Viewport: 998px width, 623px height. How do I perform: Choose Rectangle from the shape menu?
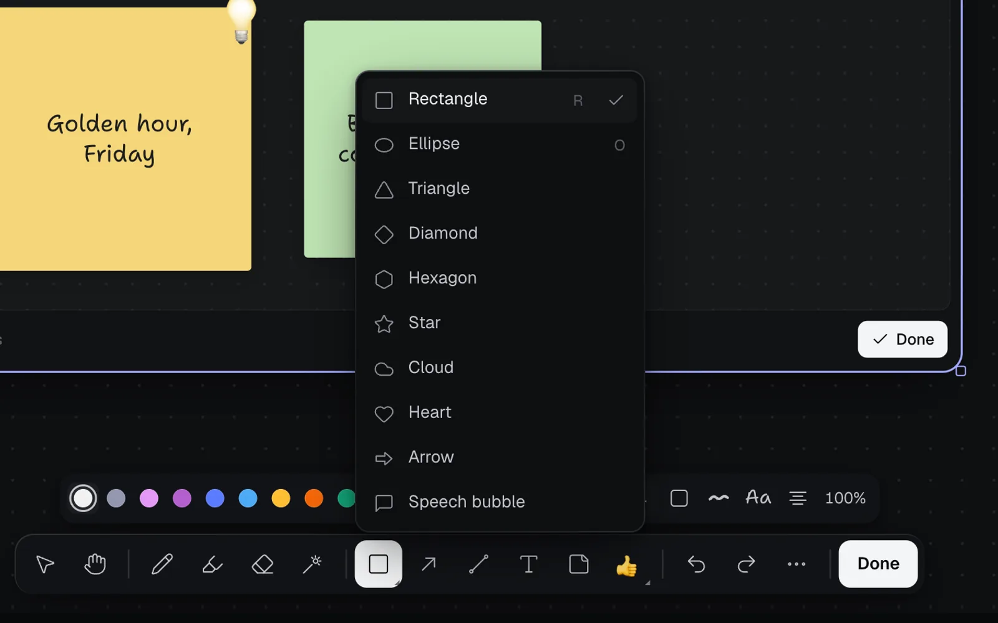500,100
